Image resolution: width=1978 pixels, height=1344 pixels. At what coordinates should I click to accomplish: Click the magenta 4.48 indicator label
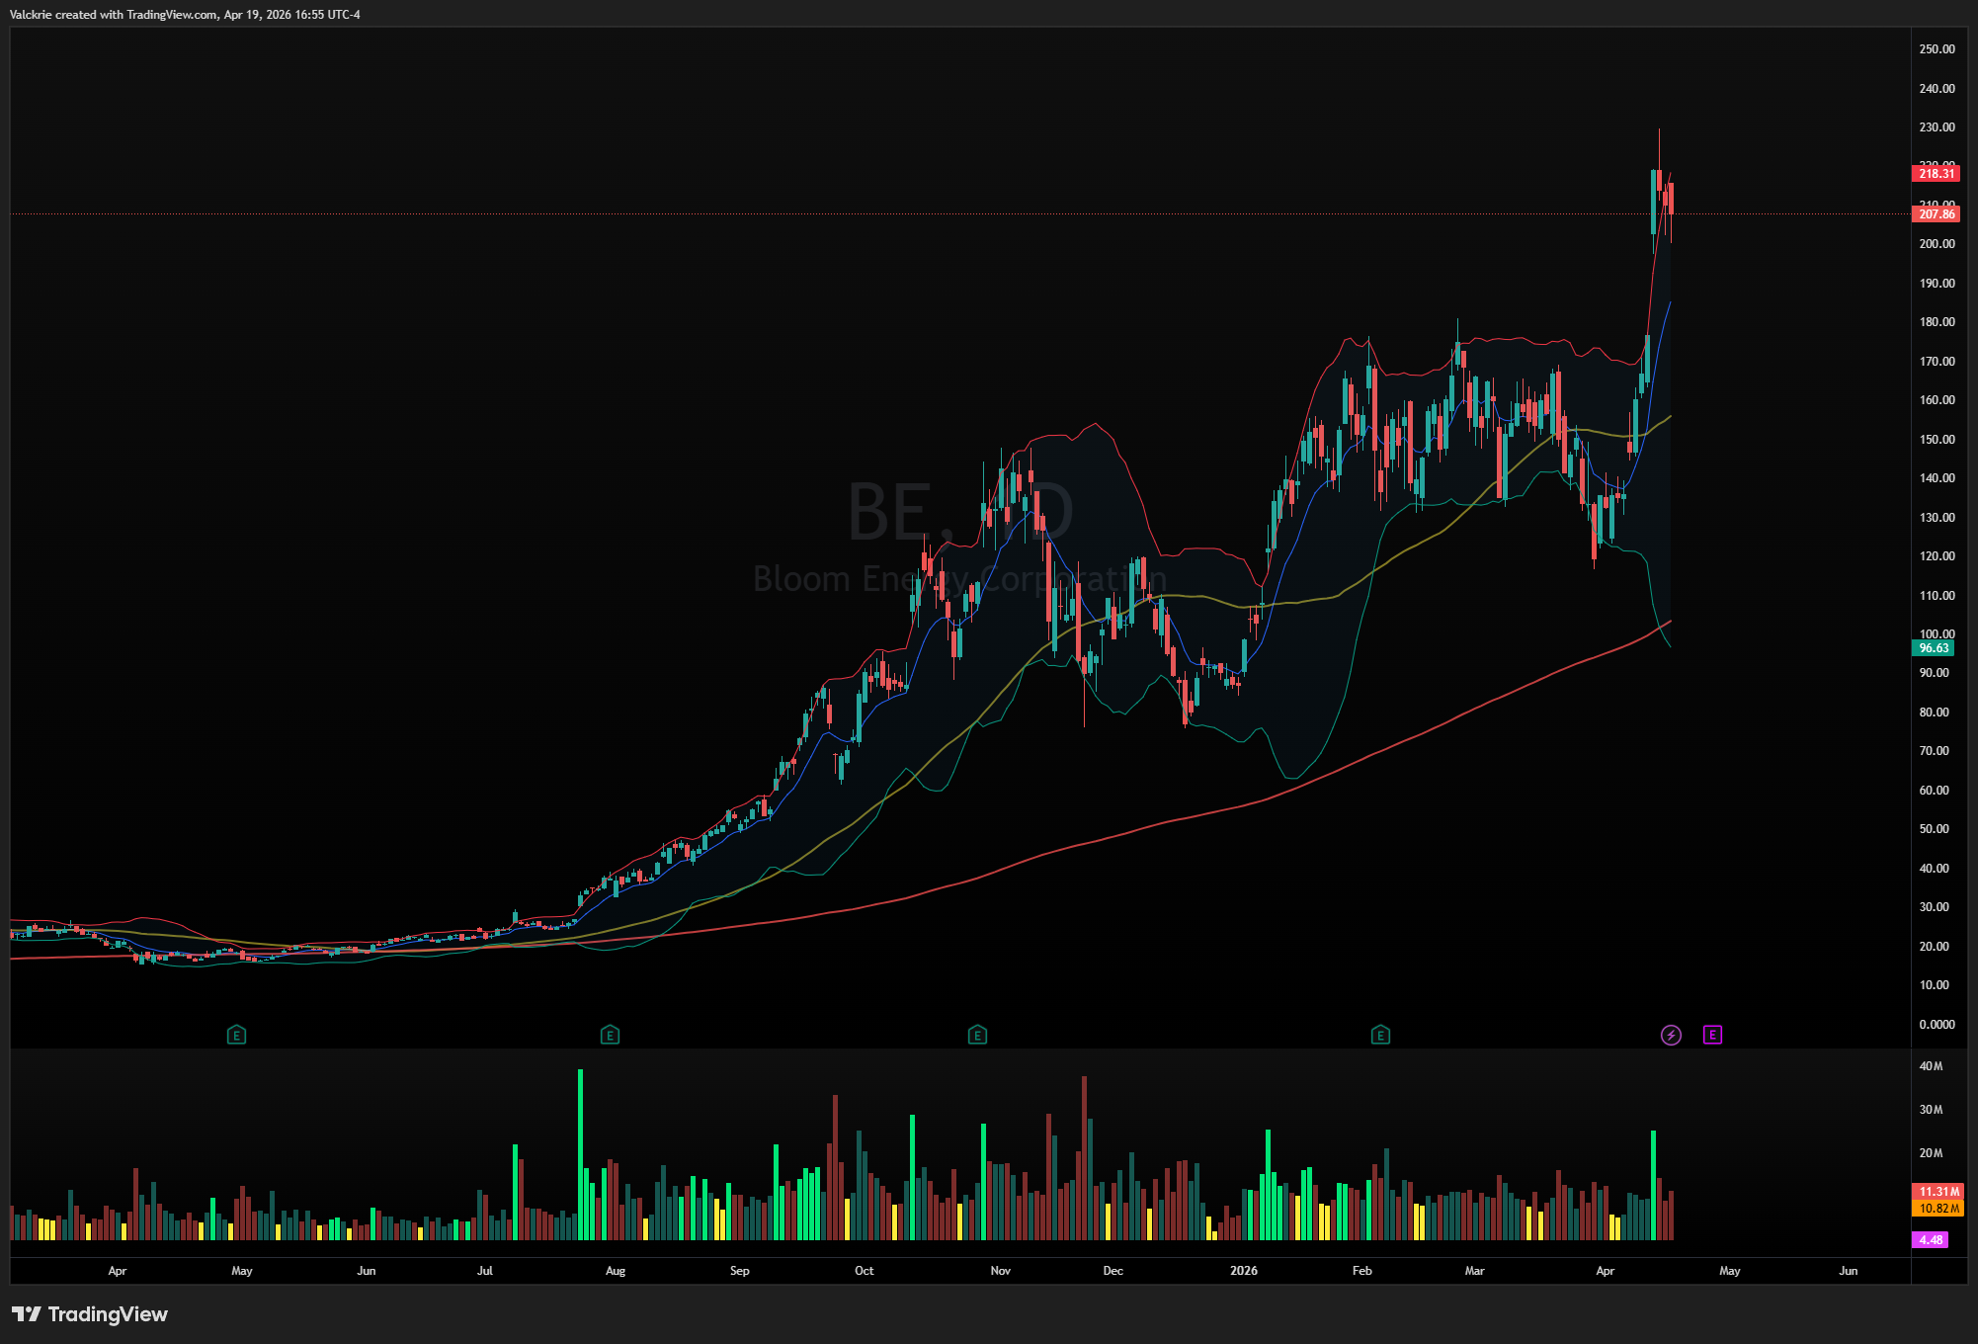click(1931, 1239)
